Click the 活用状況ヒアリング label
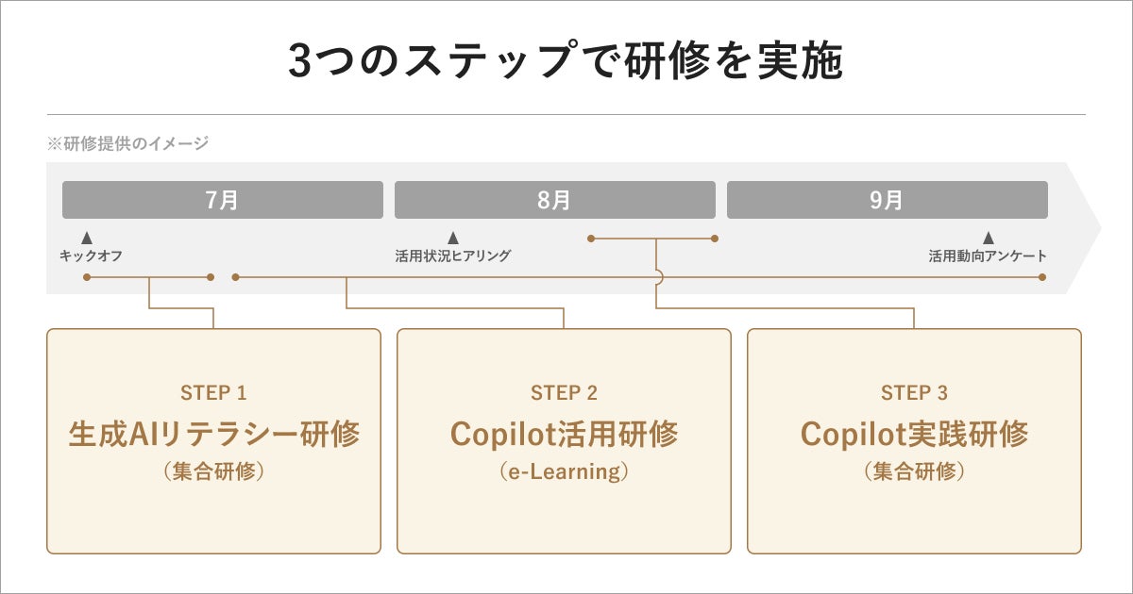Image resolution: width=1133 pixels, height=594 pixels. pos(452,256)
